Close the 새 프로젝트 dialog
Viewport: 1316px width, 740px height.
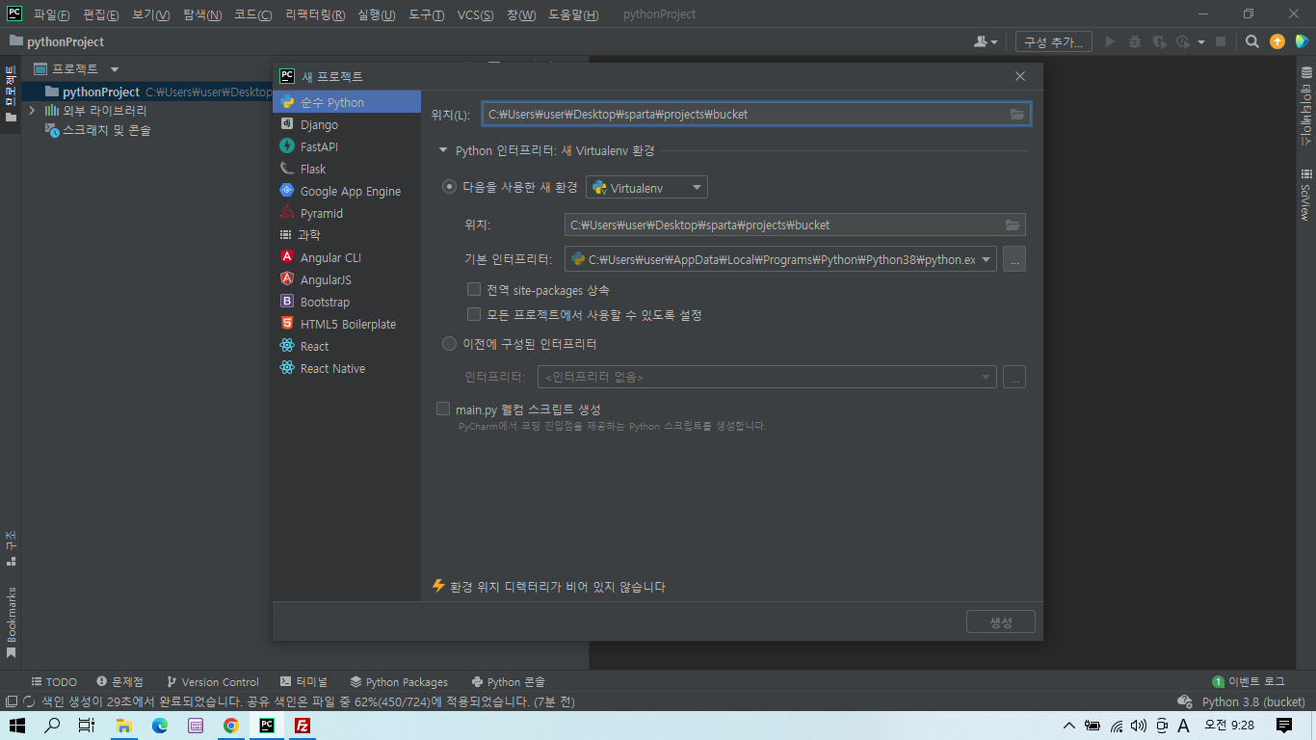coord(1020,76)
